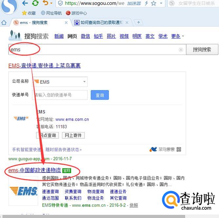This screenshot has width=219, height=218.
Task: Open the 物流业务 sublink
Action: [95, 198]
